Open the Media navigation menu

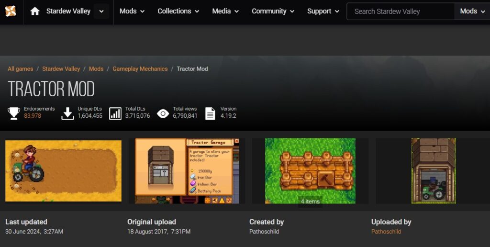point(225,11)
